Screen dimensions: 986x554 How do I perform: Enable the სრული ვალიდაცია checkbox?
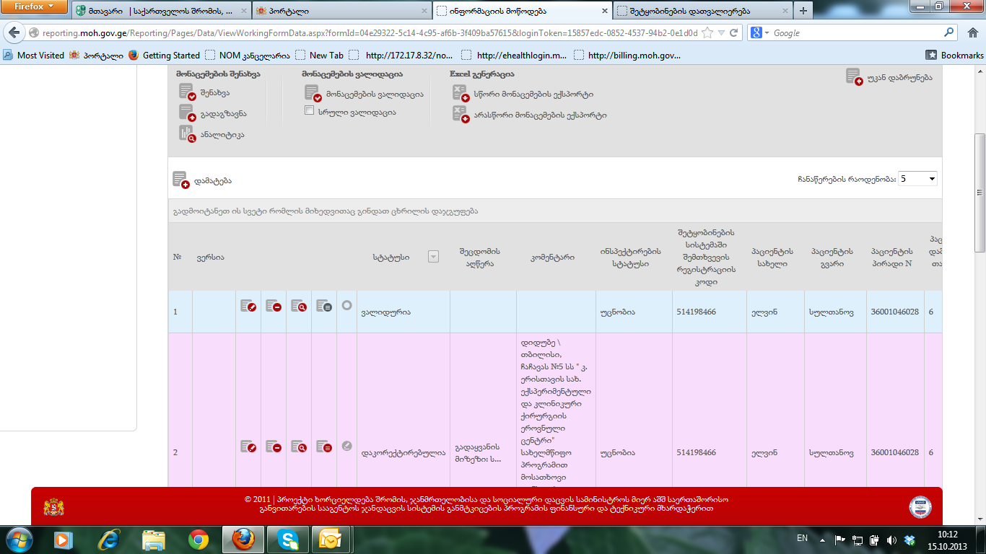pyautogui.click(x=310, y=111)
